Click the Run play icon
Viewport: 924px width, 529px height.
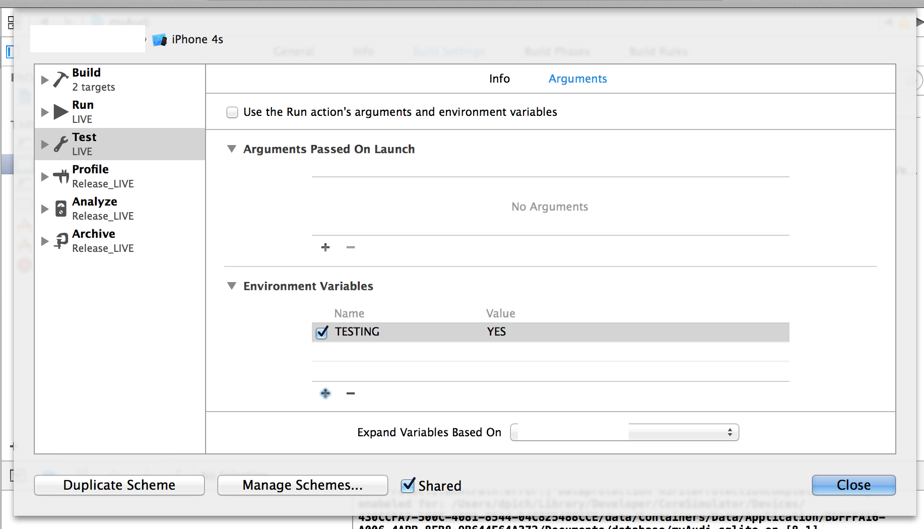coord(61,112)
